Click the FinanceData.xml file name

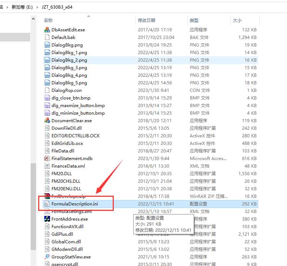pos(68,166)
